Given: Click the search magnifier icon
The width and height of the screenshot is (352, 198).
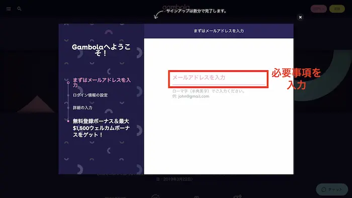Looking at the screenshot, I should coord(19,9).
